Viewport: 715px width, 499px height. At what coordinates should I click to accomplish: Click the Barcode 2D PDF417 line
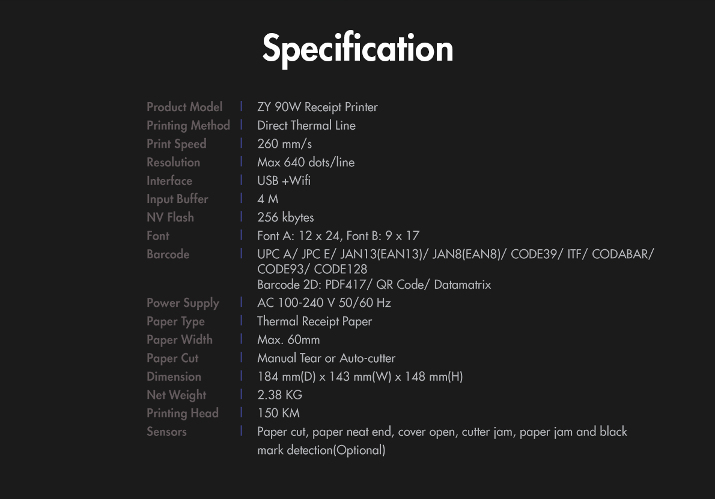(x=374, y=285)
